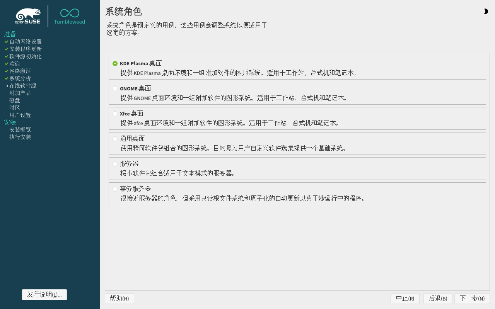Click 附加产品 step in sidebar

click(20, 93)
